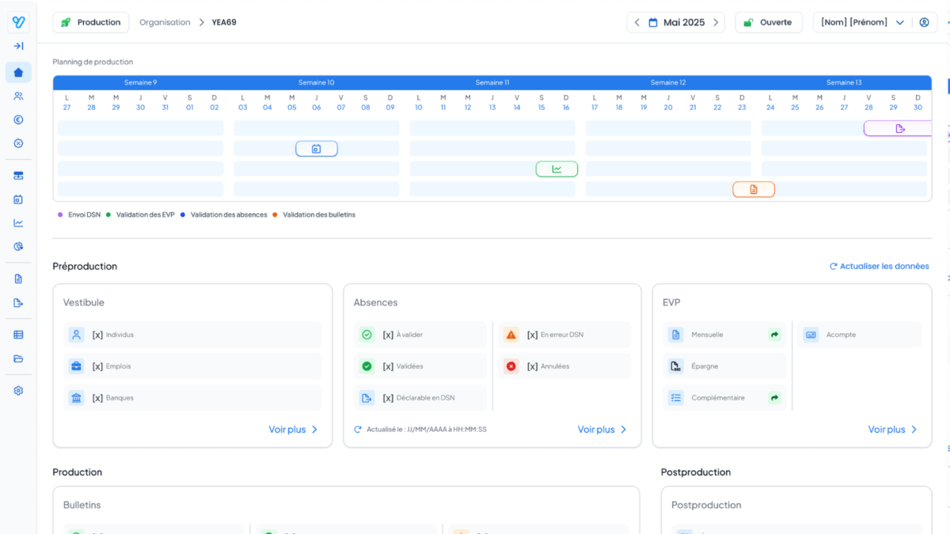Click the home icon in sidebar
The height and width of the screenshot is (534, 950).
(x=18, y=73)
